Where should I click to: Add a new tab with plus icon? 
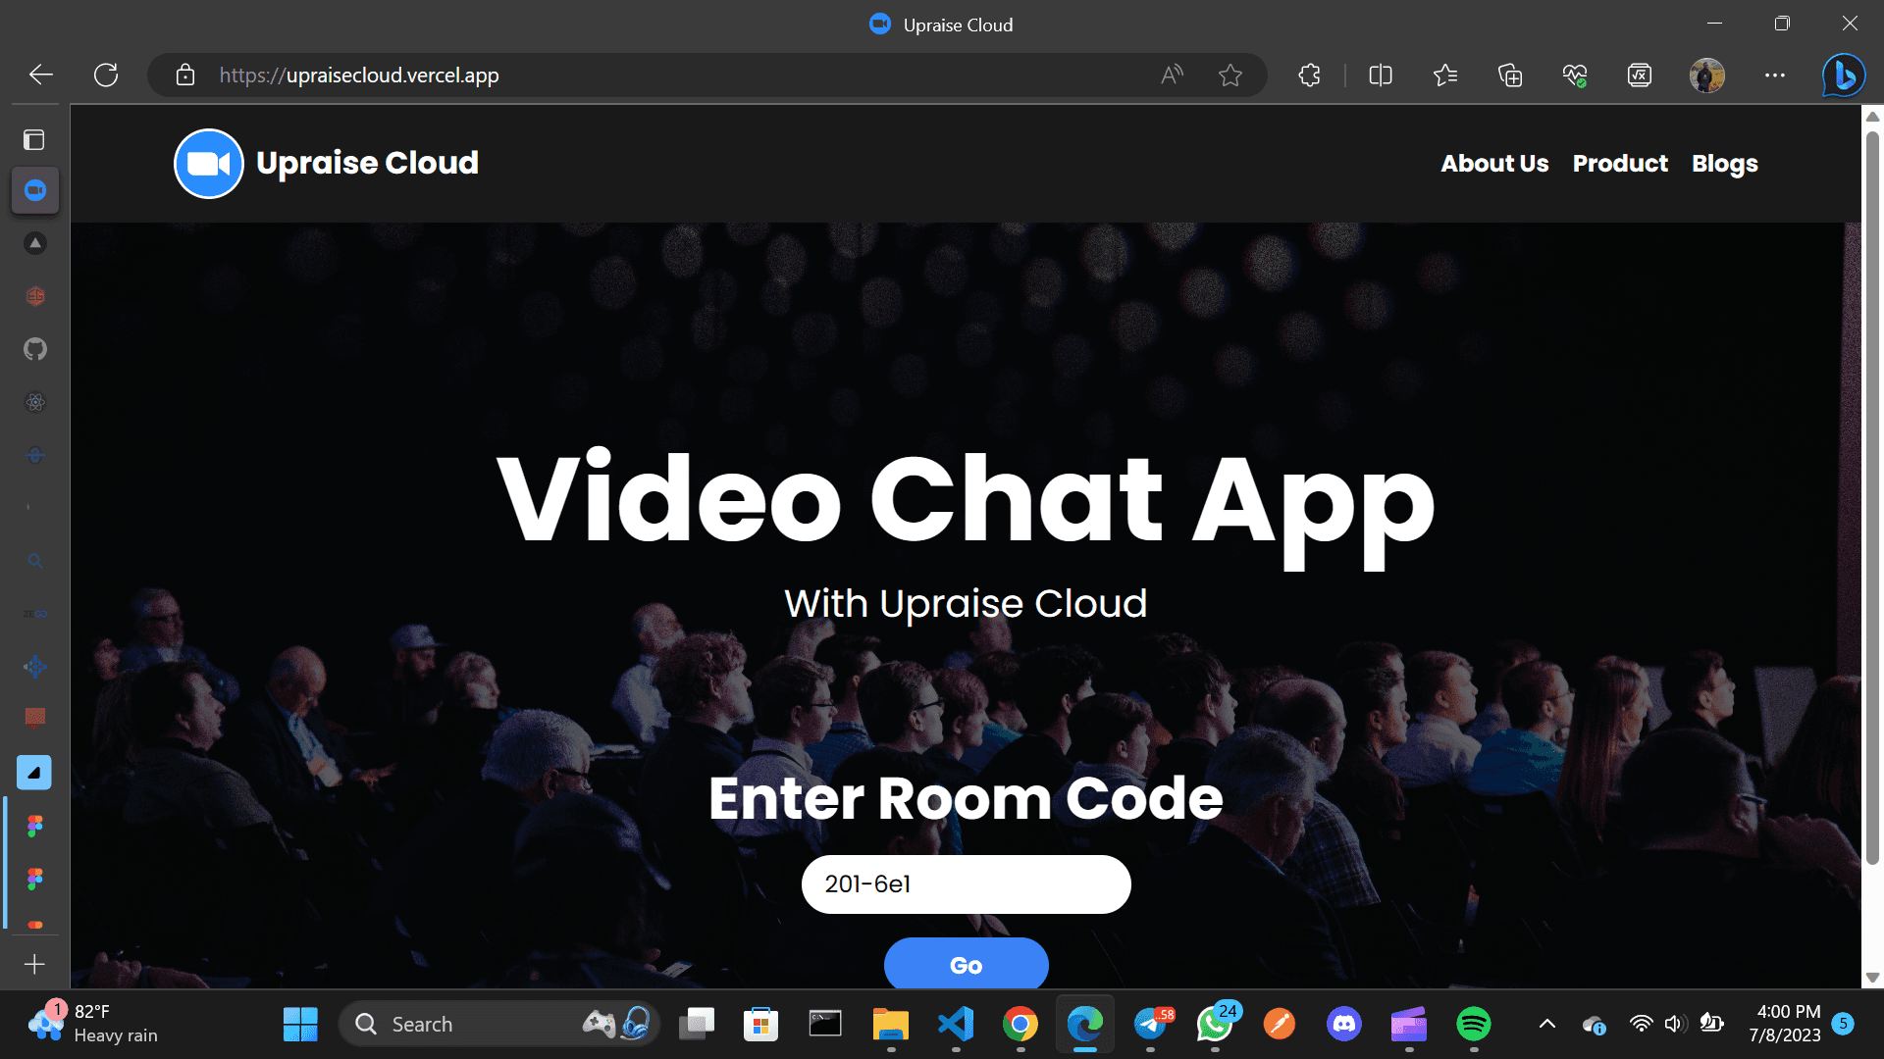click(34, 964)
